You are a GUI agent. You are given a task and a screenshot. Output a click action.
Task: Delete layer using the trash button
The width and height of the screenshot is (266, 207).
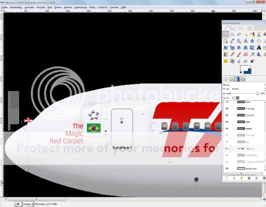264,178
